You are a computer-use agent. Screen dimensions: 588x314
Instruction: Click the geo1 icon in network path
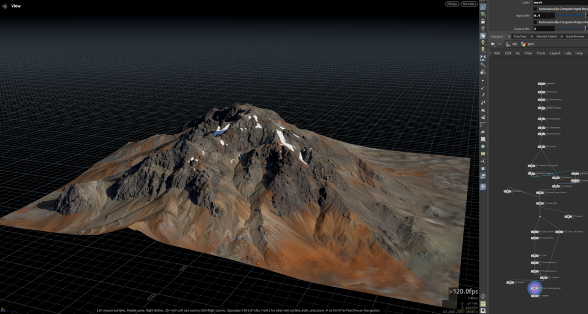[524, 44]
